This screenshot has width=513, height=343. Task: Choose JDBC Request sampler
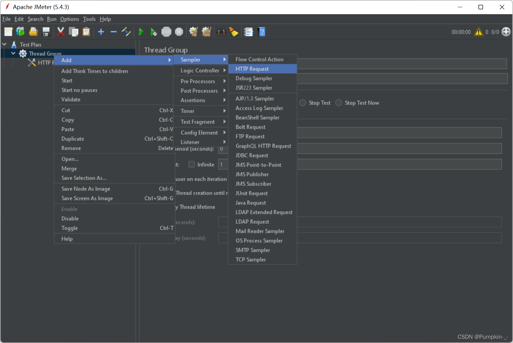coord(263,155)
